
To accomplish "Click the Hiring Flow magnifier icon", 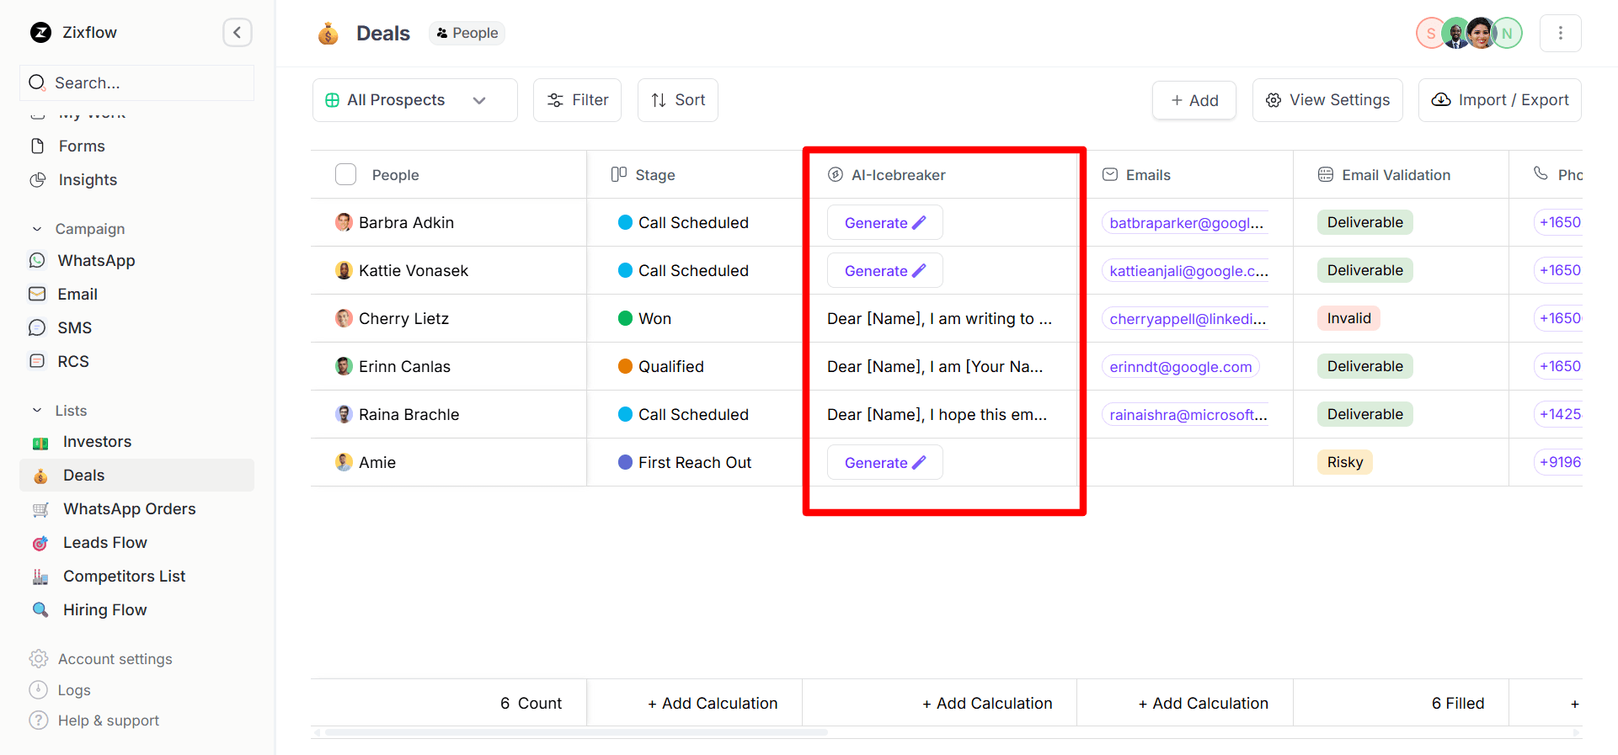I will click(x=40, y=610).
